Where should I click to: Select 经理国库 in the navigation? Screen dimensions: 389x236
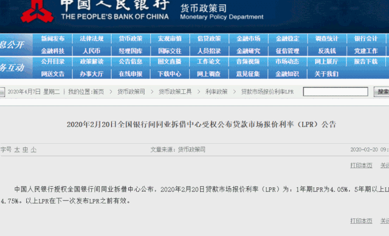pyautogui.click(x=131, y=51)
